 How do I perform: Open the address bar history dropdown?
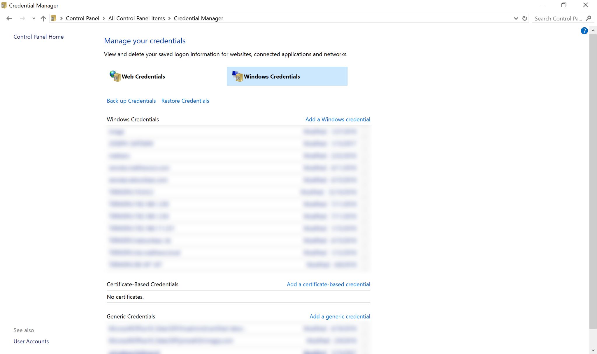tap(516, 18)
